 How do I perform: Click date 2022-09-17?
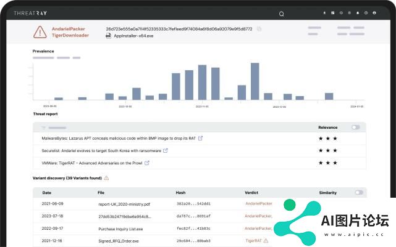(x=53, y=228)
